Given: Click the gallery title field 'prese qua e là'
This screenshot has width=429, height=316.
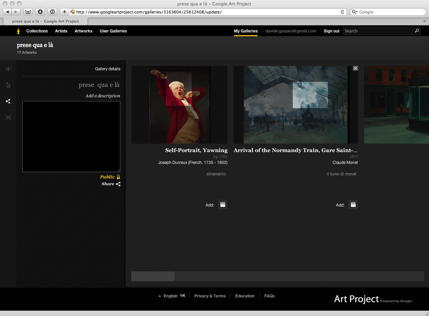Looking at the screenshot, I should click(x=99, y=85).
